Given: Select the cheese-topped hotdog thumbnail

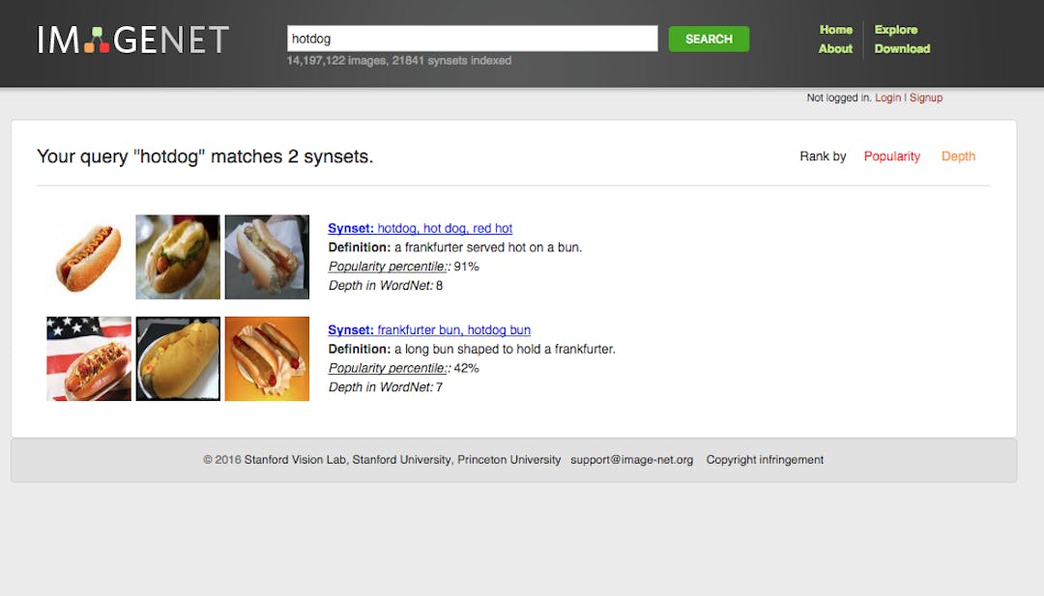Looking at the screenshot, I should click(178, 257).
